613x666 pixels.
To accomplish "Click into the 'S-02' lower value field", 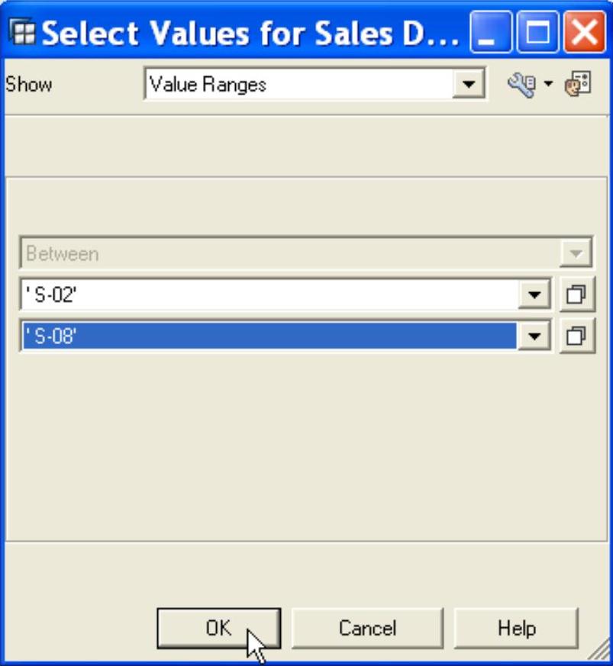I will click(x=267, y=295).
